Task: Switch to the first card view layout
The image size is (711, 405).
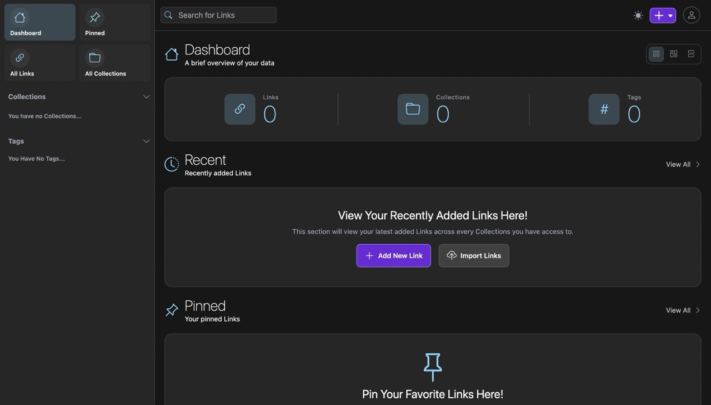Action: (x=656, y=54)
